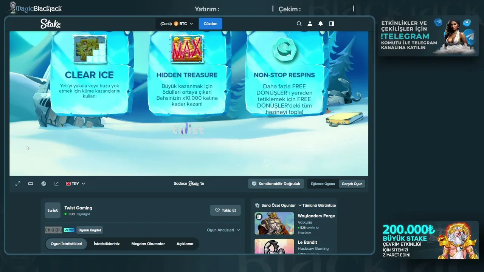Pop out the game window icon
The image size is (484, 272).
pos(56,184)
